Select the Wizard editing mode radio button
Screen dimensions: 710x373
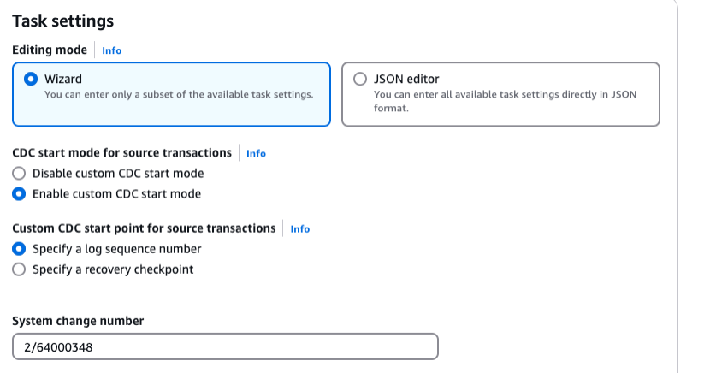(x=31, y=79)
